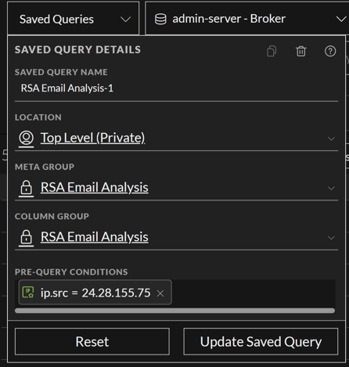Screen dimensions: 349x367
Task: Click the Update Saved Query button
Action: [x=261, y=342]
